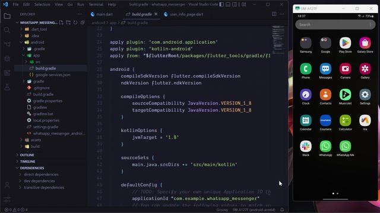Open Calculator app on phone mirror
The width and height of the screenshot is (380, 213).
(345, 122)
